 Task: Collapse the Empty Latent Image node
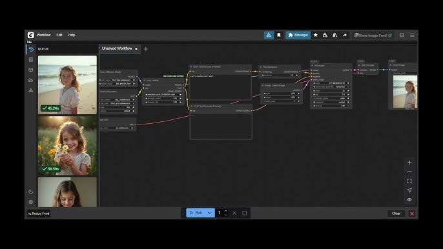262,86
